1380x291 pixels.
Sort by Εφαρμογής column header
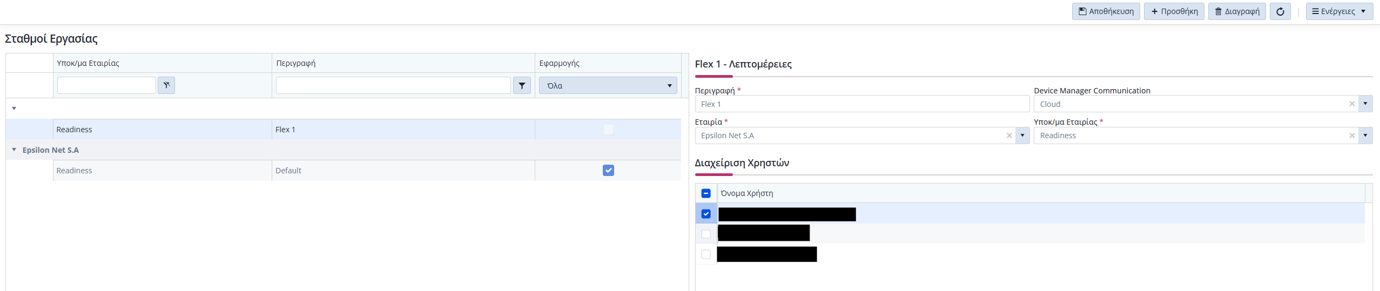pos(608,63)
